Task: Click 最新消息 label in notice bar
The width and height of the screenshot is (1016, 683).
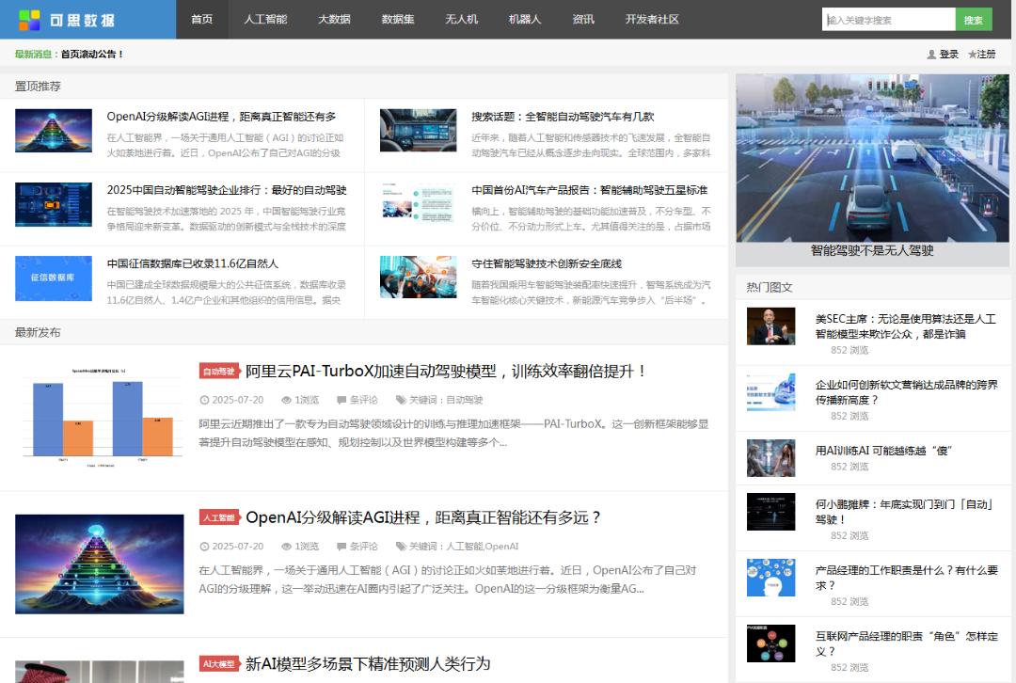Action: [x=33, y=55]
